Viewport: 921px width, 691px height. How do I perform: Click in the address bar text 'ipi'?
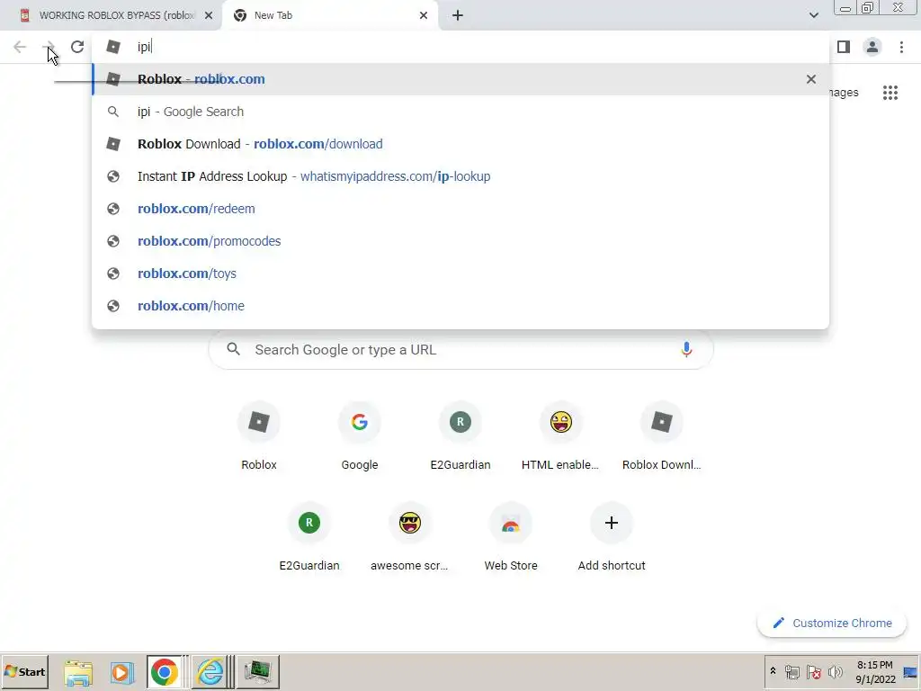(x=144, y=47)
